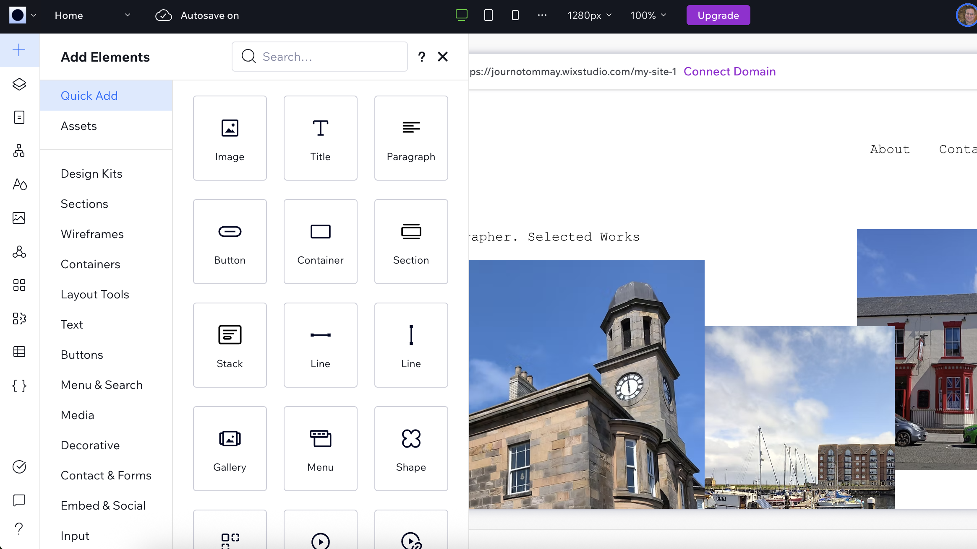Add a Menu element

click(321, 449)
